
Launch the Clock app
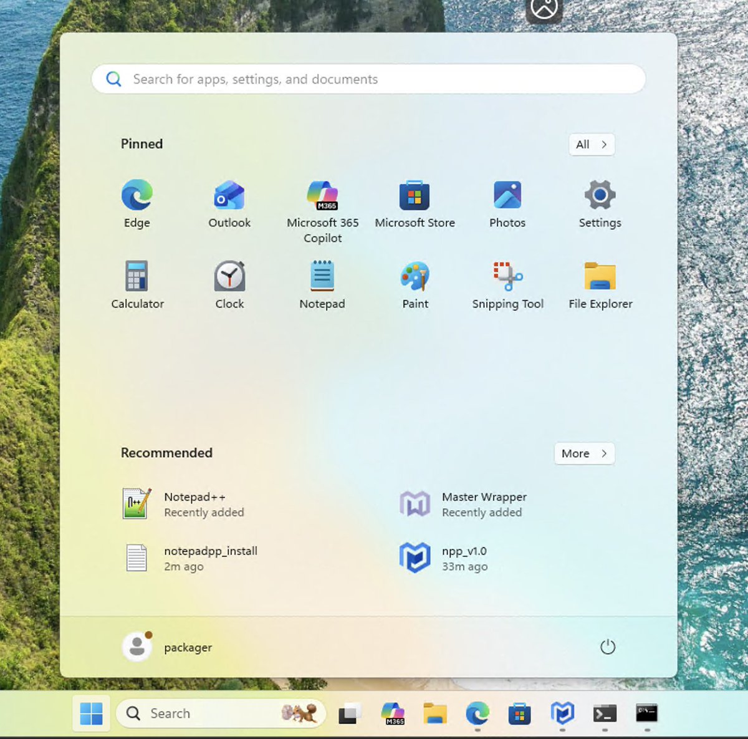tap(229, 286)
